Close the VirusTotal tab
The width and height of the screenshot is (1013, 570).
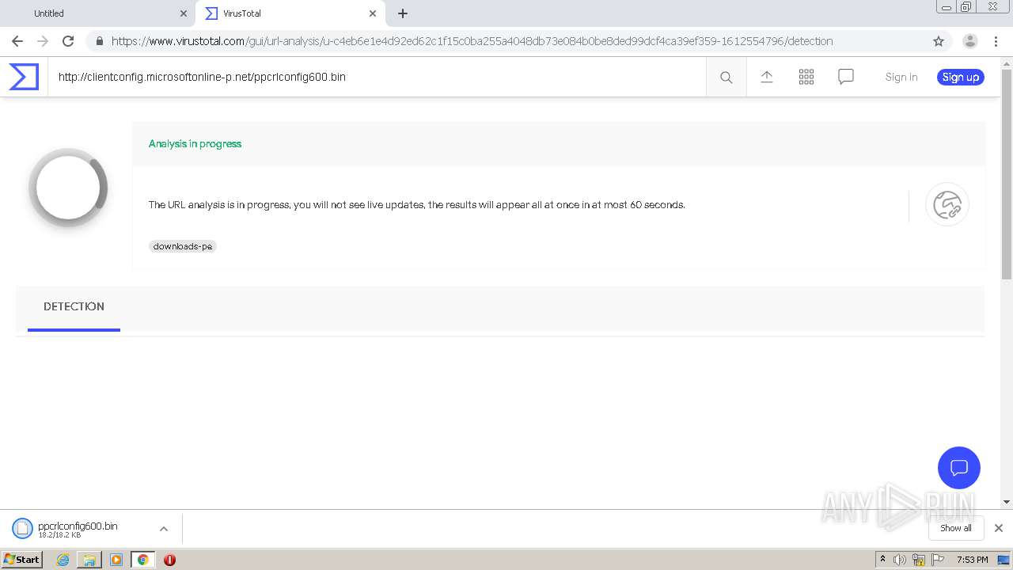pos(372,13)
